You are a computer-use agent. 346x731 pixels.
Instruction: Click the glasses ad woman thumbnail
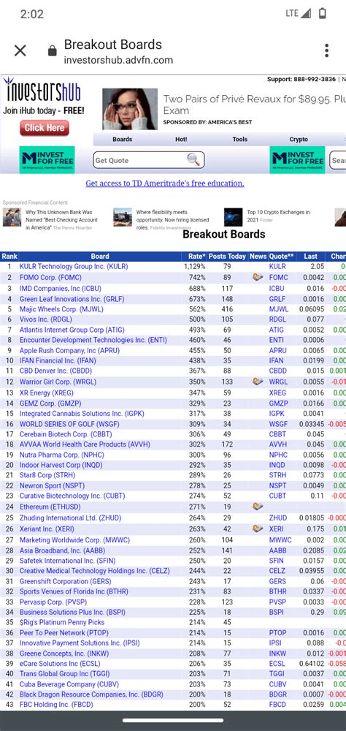(130, 109)
